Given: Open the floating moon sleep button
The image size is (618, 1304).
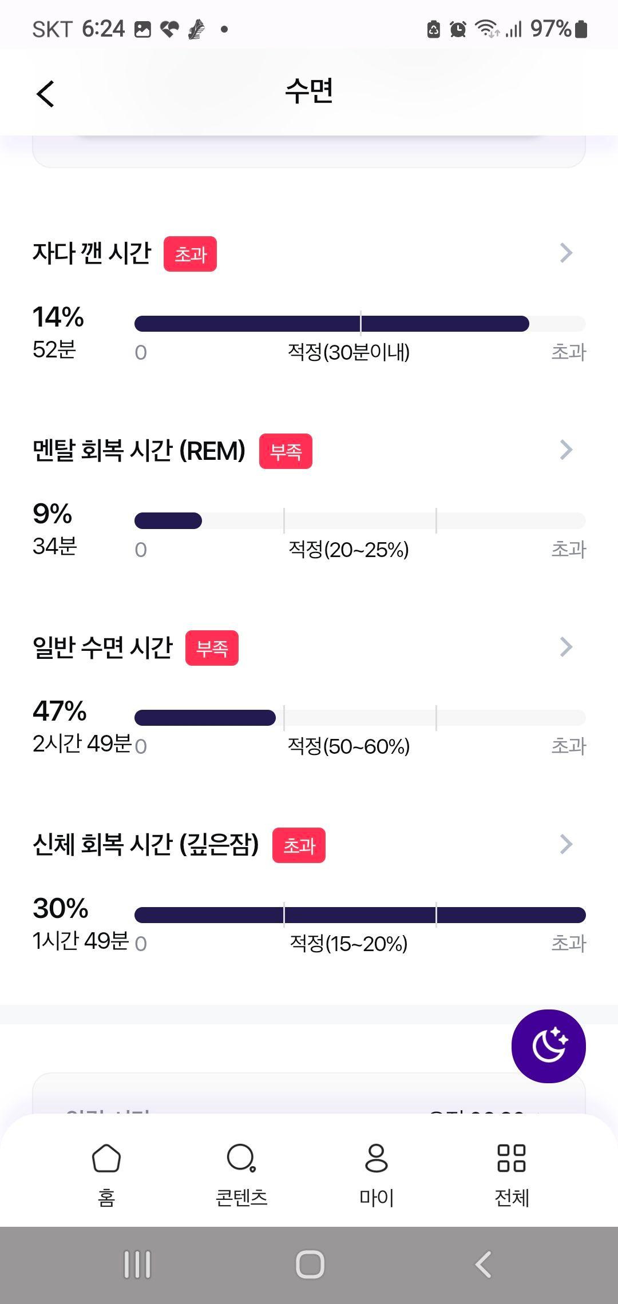Looking at the screenshot, I should pos(548,1046).
